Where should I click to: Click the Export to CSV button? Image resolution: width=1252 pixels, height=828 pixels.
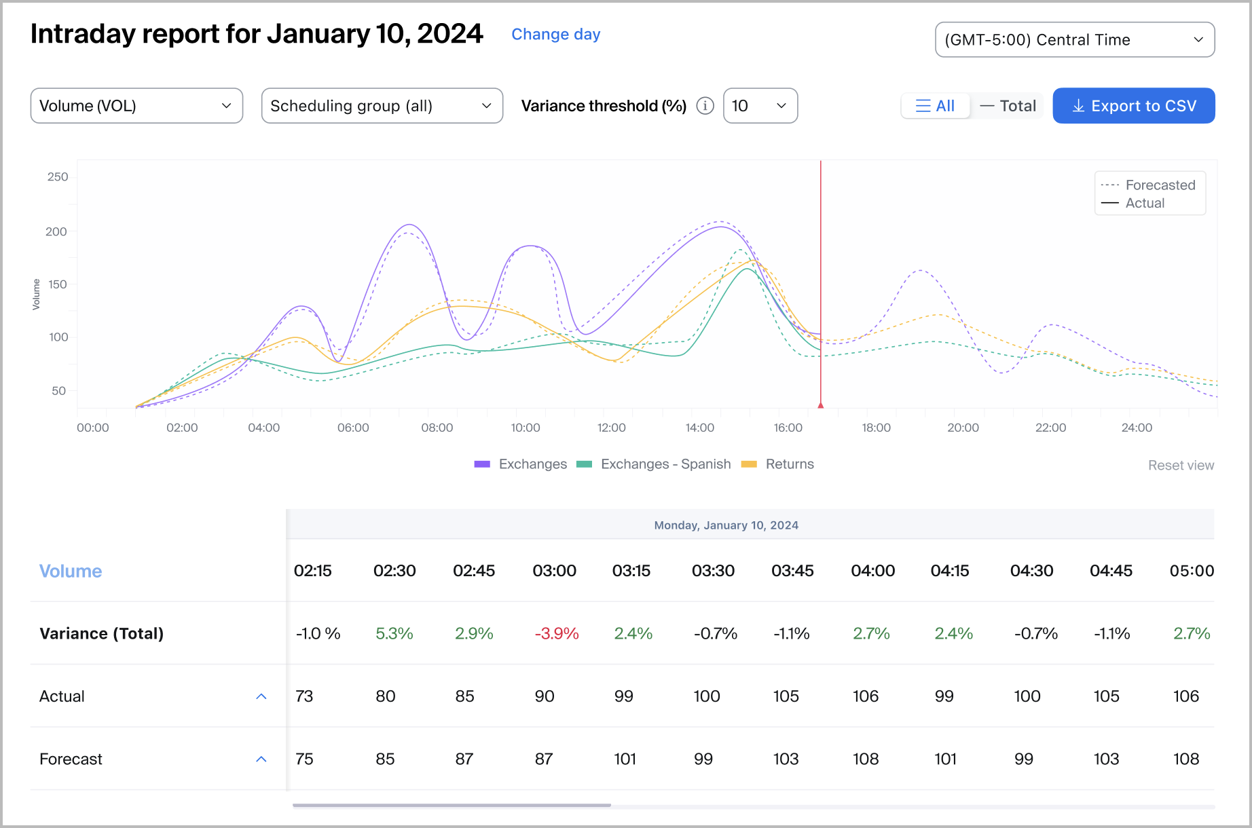pyautogui.click(x=1133, y=106)
